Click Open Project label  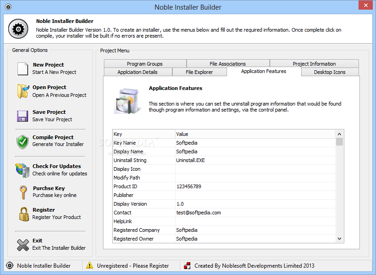(x=49, y=87)
